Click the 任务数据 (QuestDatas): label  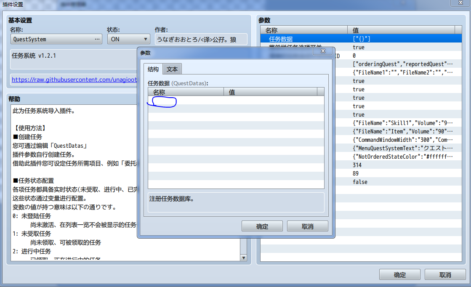pyautogui.click(x=178, y=83)
